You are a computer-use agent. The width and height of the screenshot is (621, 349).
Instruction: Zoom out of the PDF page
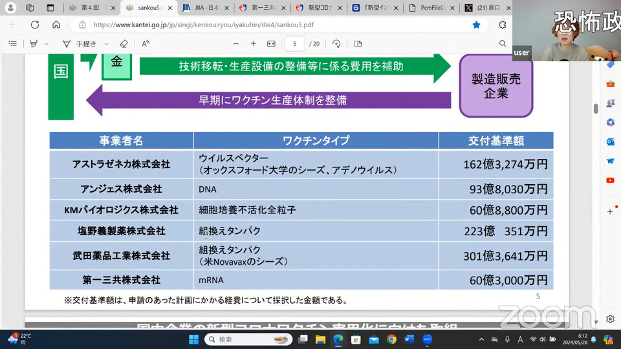[236, 43]
